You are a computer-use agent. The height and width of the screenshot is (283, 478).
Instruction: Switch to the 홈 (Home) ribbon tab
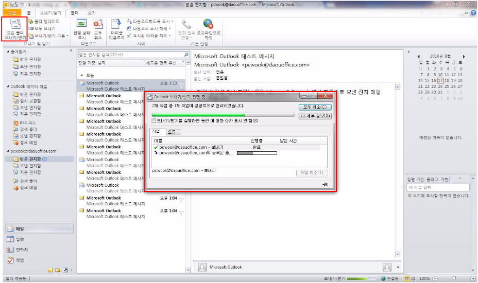29,13
